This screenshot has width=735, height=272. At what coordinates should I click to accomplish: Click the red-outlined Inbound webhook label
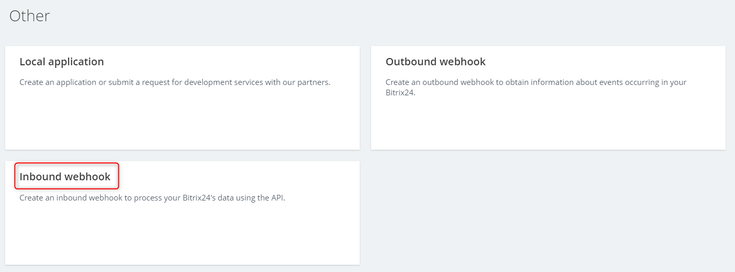click(x=67, y=176)
